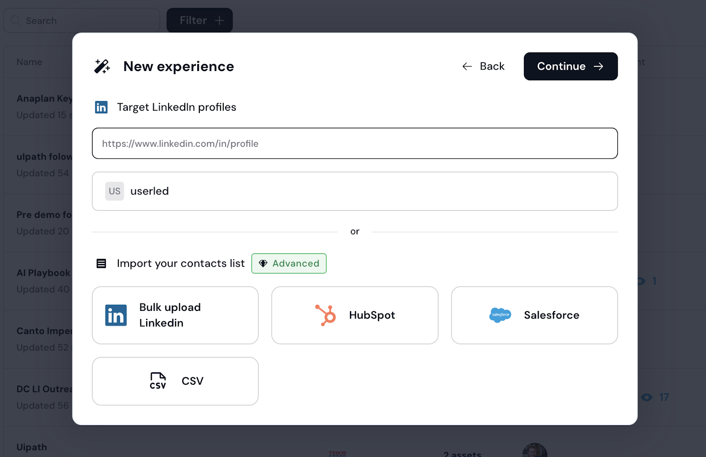The width and height of the screenshot is (706, 457).
Task: Click the Search field in the background page
Action: click(x=82, y=20)
